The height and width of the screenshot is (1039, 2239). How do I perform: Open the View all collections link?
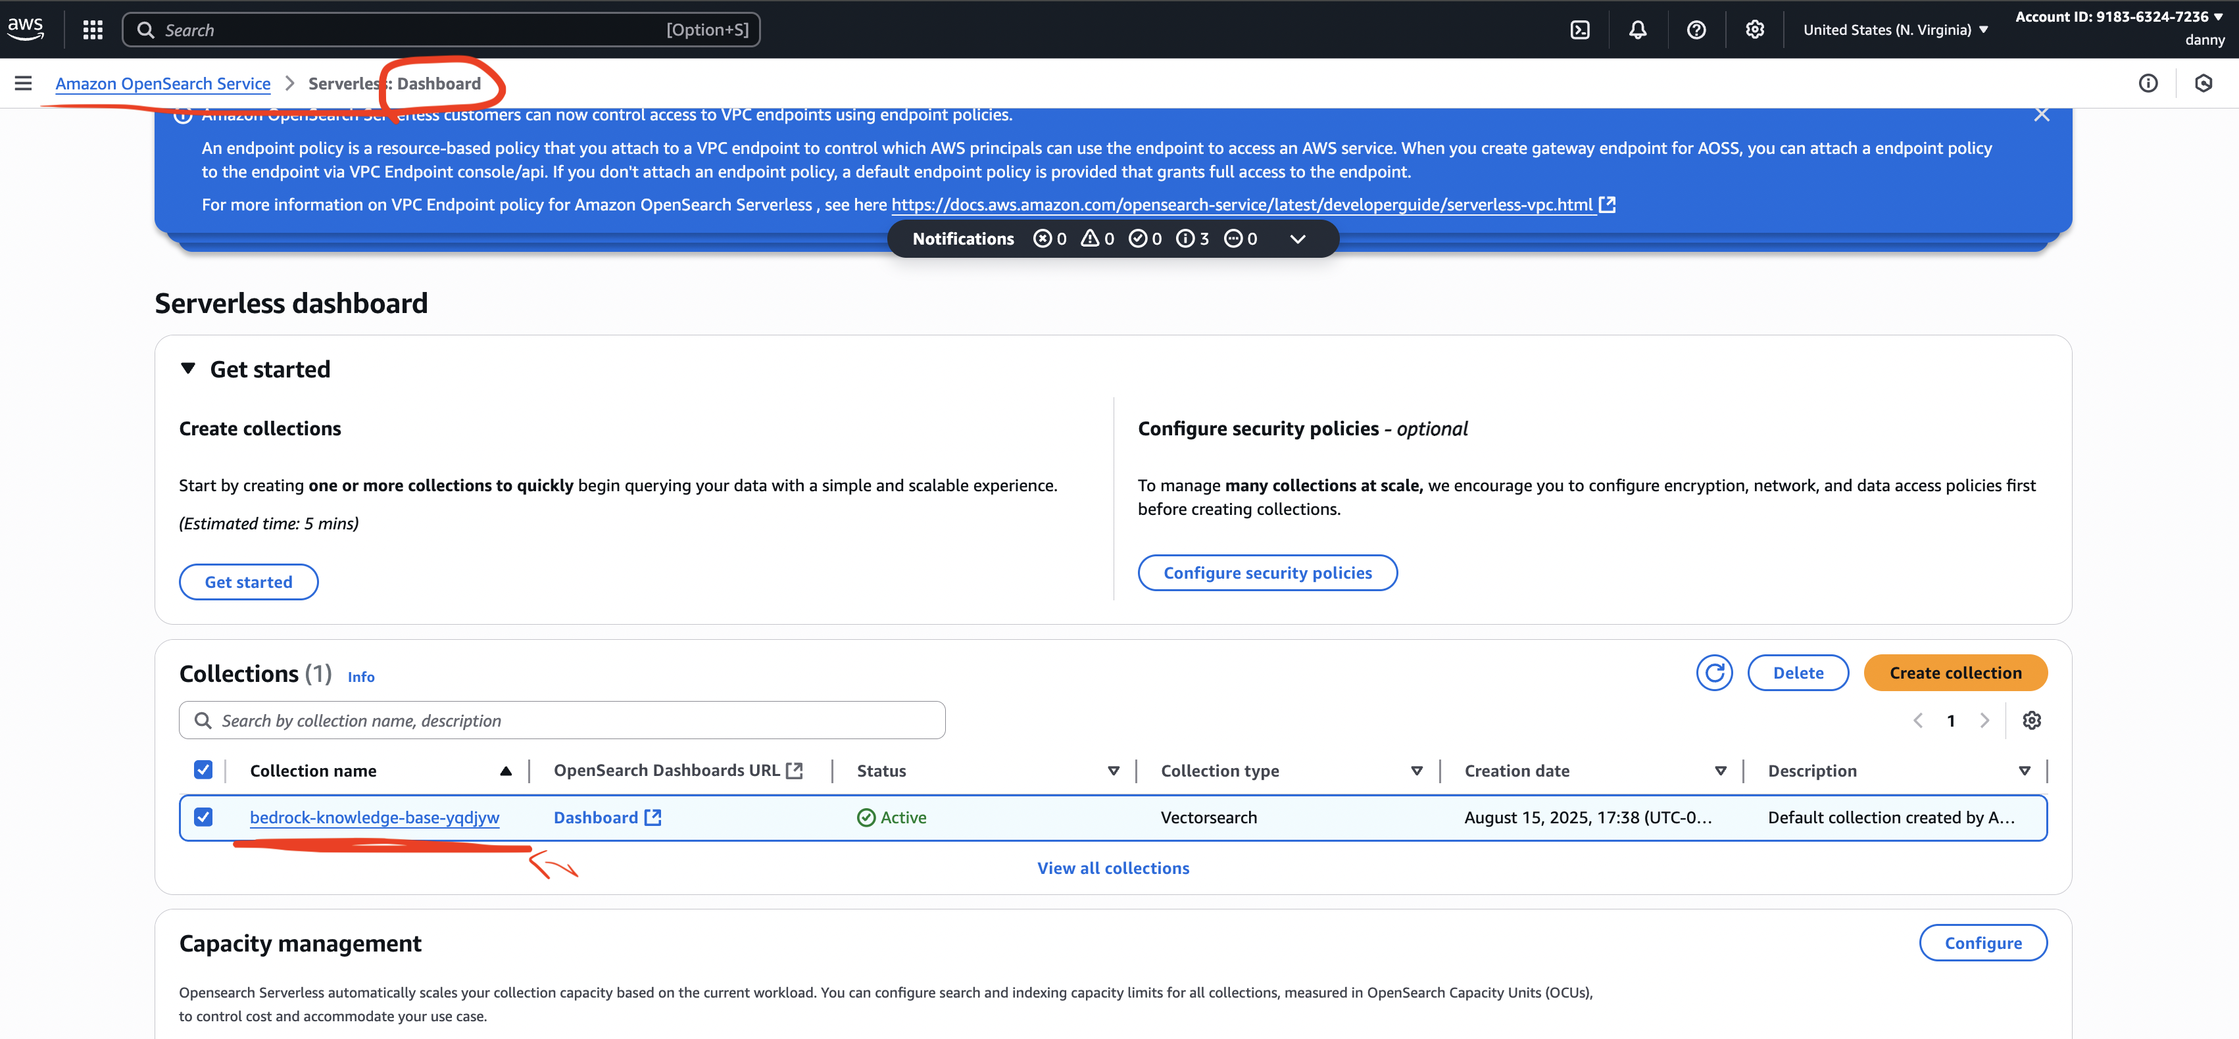(1112, 868)
